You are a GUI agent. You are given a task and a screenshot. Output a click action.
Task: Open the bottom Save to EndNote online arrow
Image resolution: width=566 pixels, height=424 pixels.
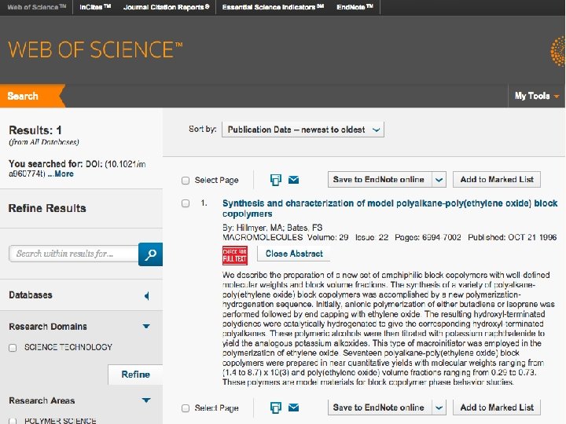(439, 408)
